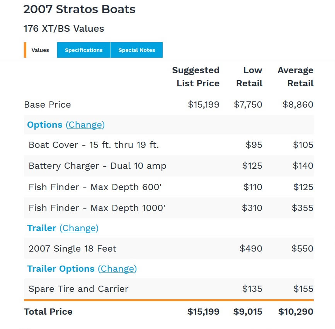Viewport: 335px width, 329px height.
Task: Click the Average Retail column header
Action: (x=296, y=77)
